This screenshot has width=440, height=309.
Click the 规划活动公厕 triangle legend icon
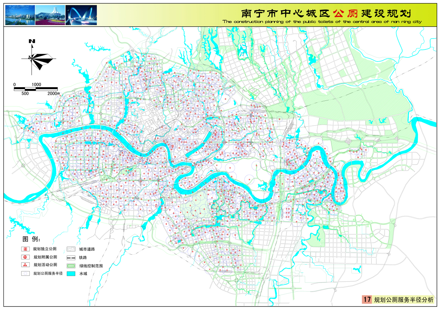(25, 265)
